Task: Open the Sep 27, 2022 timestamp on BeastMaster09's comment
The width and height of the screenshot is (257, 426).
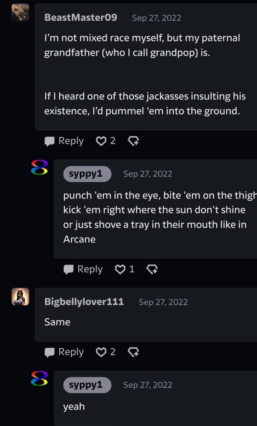Action: [x=156, y=18]
